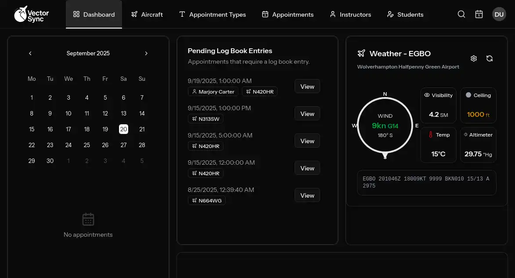The image size is (515, 278).
Task: View the 8/25/2025 log book entry
Action: pos(307,195)
